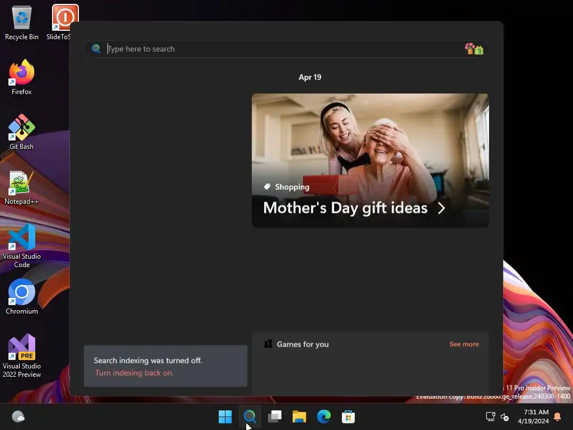Launch Microsoft Edge from the taskbar

point(324,417)
